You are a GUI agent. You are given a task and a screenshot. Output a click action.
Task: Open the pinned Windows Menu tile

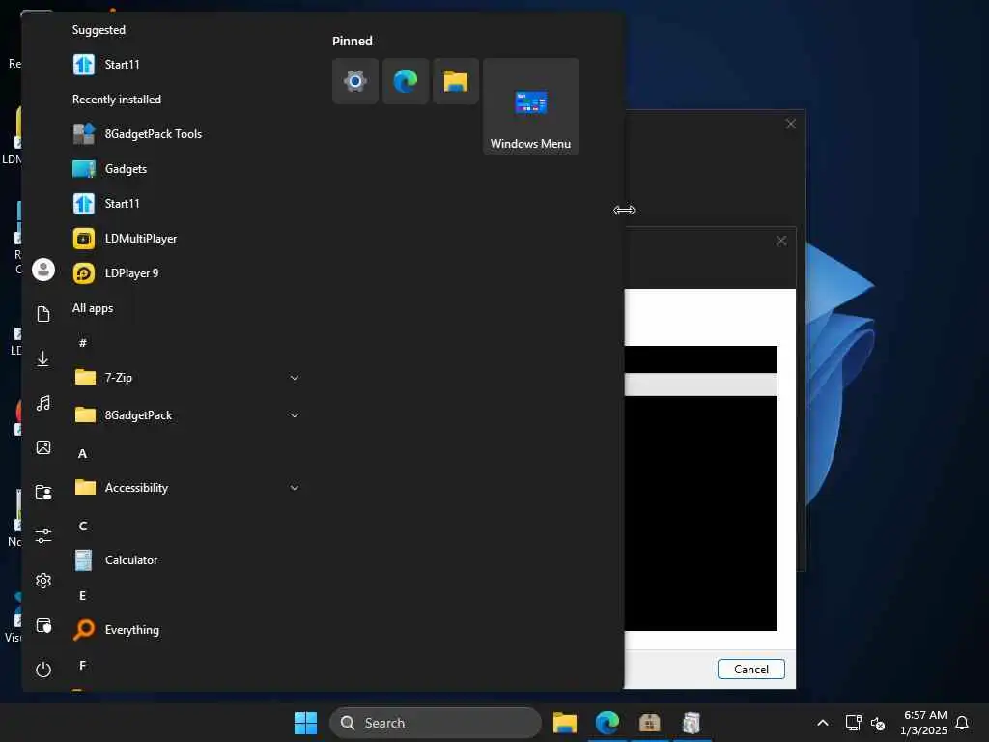click(530, 106)
